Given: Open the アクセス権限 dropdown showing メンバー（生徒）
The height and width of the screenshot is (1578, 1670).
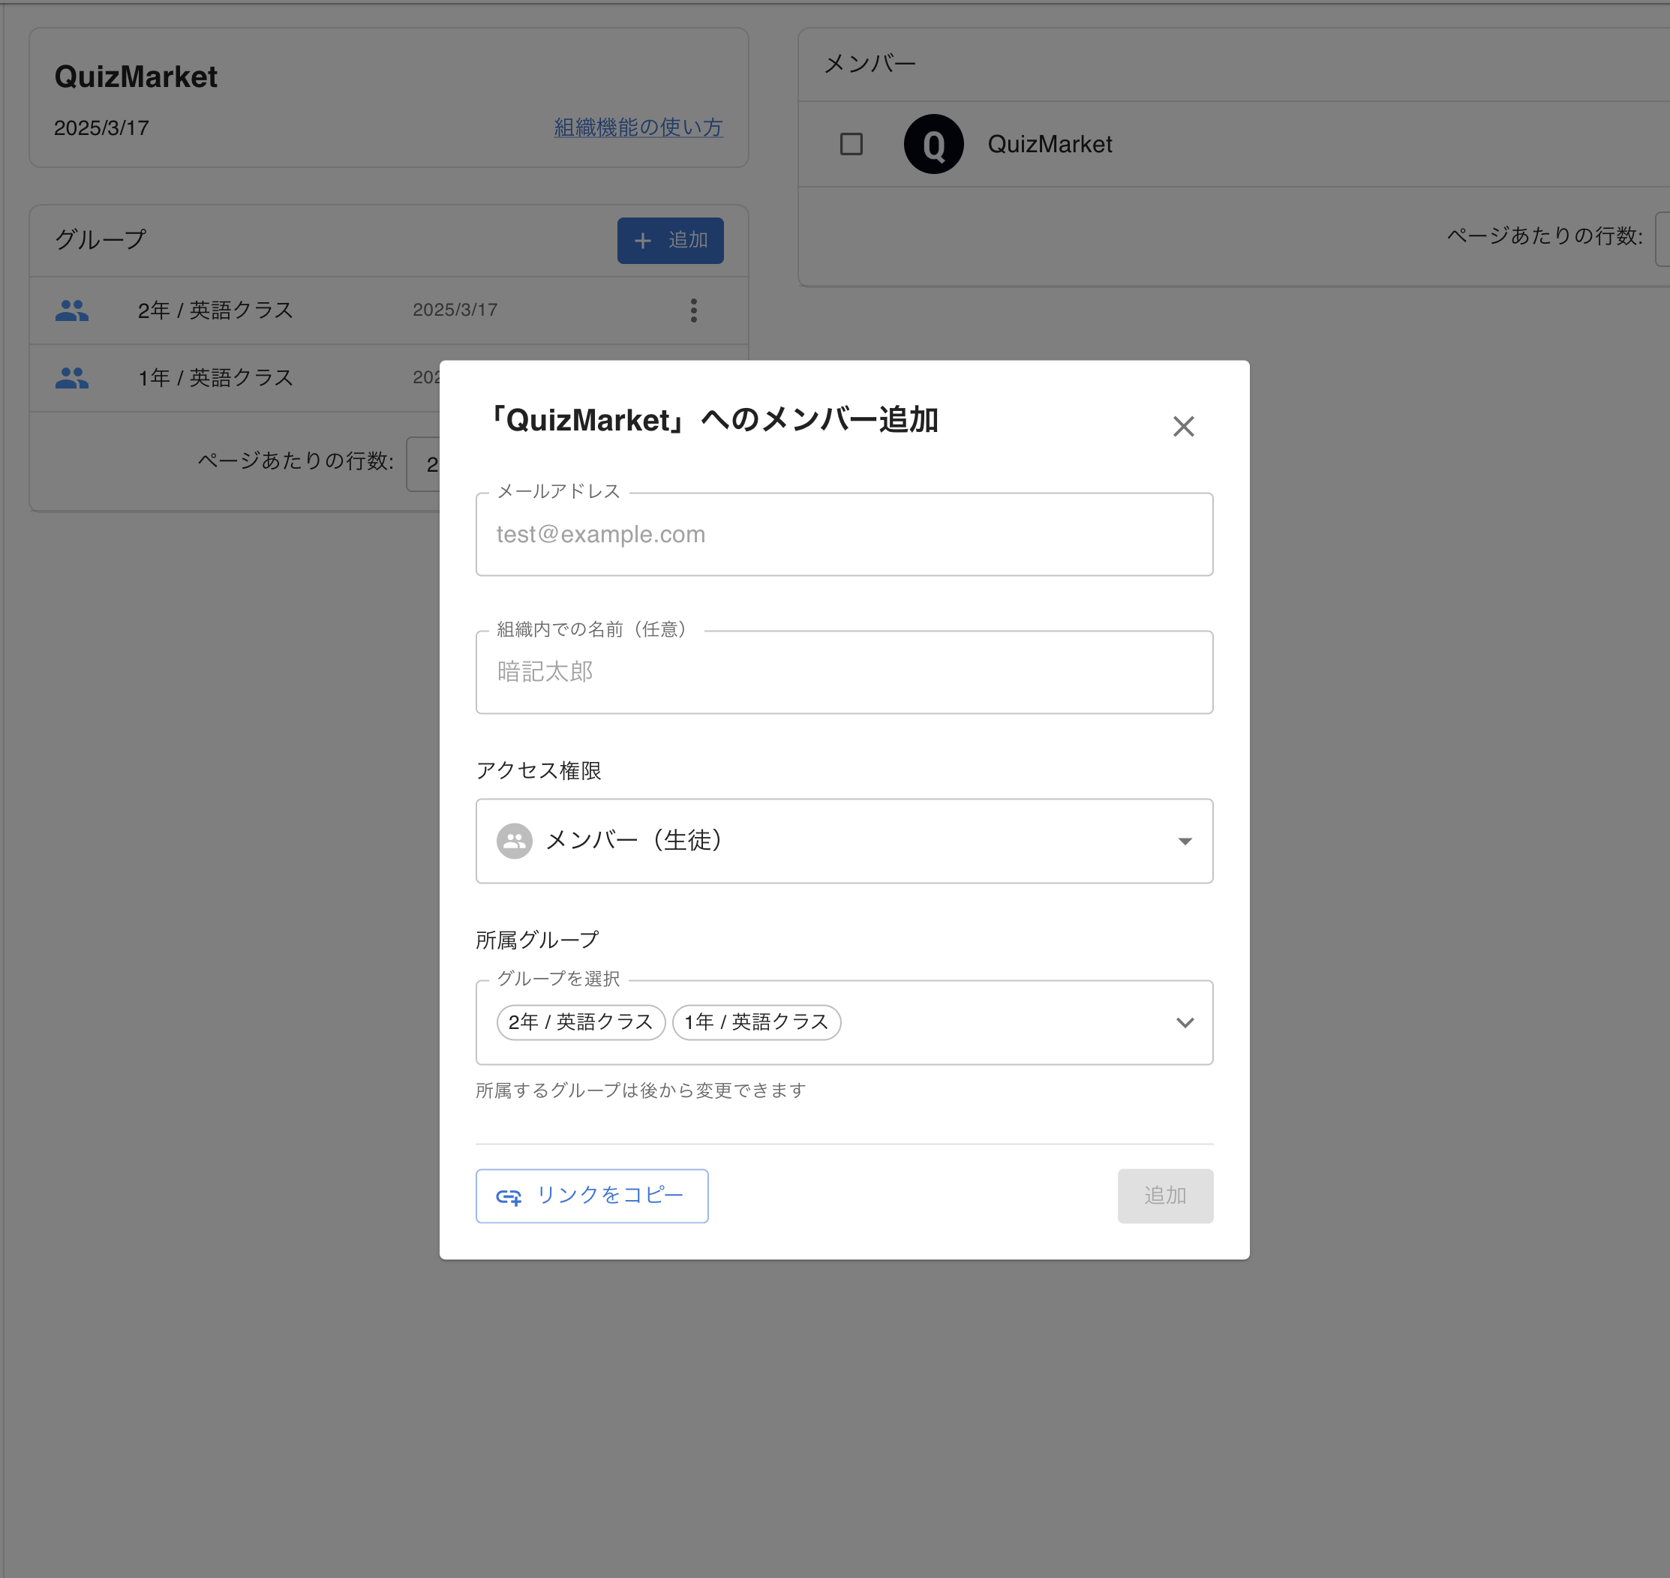Looking at the screenshot, I should coord(844,841).
